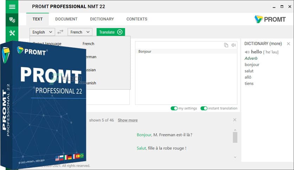The width and height of the screenshot is (294, 170).
Task: Listen to the translation audio
Action: tap(234, 45)
